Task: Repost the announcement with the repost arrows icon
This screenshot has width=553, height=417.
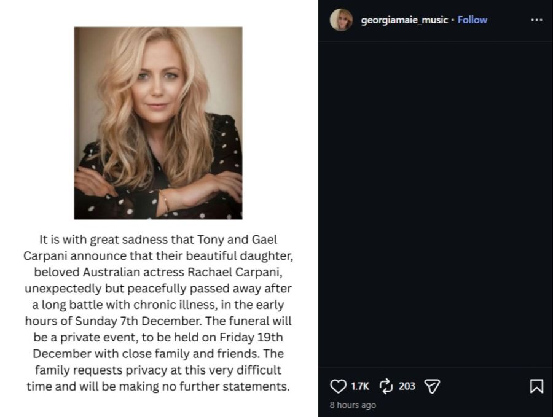Action: (385, 386)
